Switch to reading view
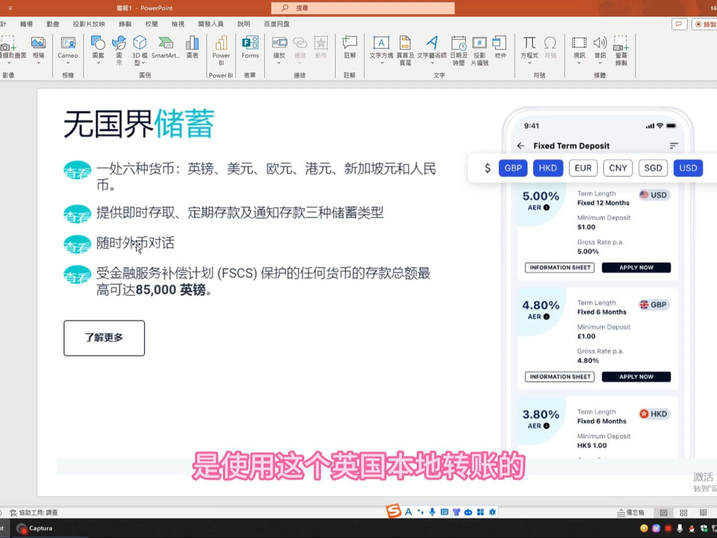Viewport: 717px width, 538px height. (x=703, y=513)
